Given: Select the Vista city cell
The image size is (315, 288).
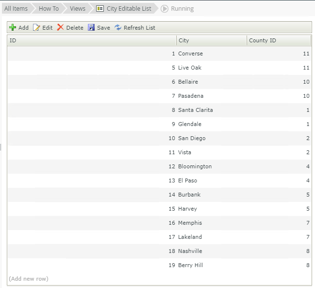Looking at the screenshot, I should pyautogui.click(x=184, y=152).
